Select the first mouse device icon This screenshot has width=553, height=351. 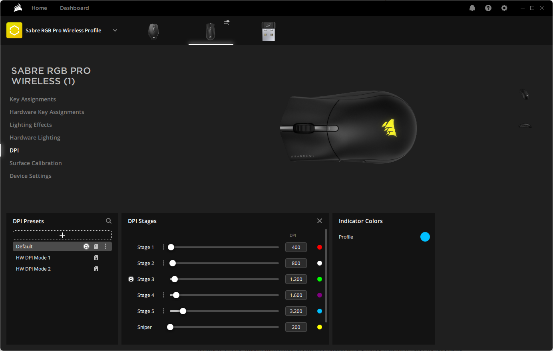click(153, 31)
